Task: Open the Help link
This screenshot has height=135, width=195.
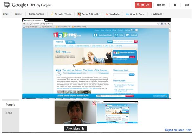Action: 188,130
